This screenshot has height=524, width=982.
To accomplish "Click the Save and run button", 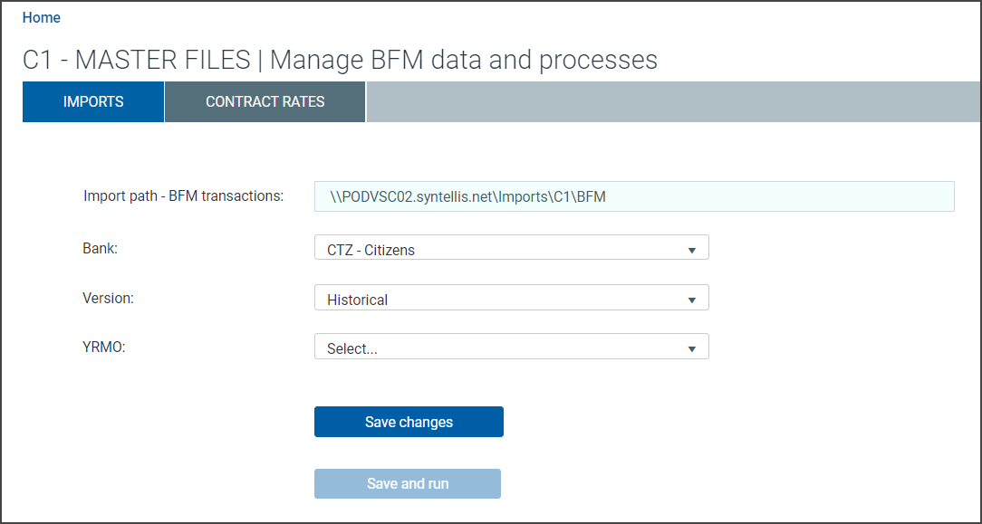I will pyautogui.click(x=408, y=483).
